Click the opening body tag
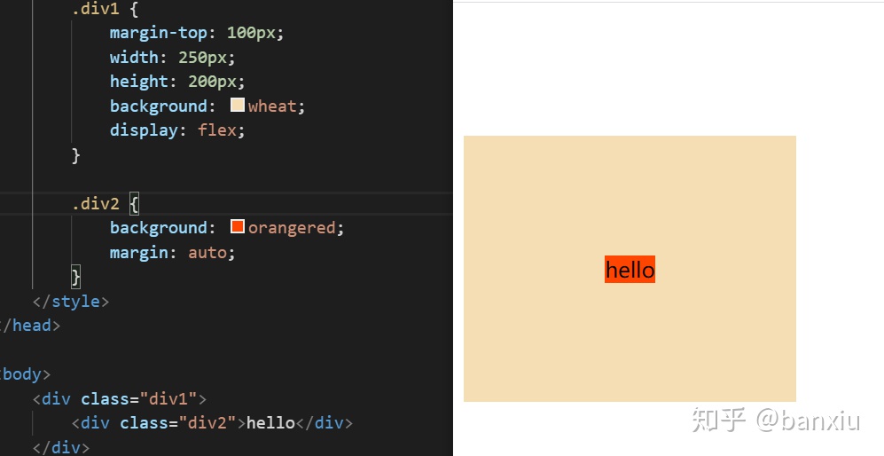 (25, 374)
